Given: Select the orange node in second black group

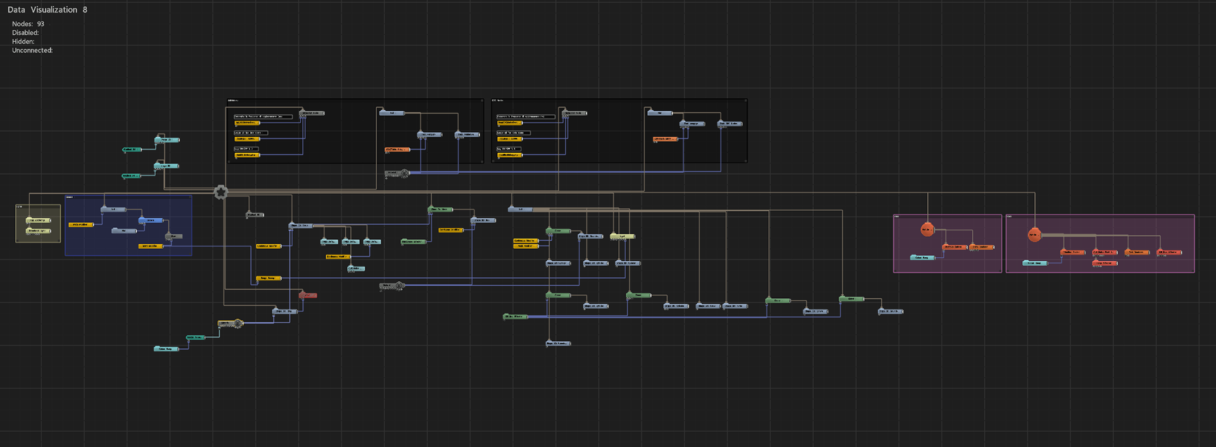Looking at the screenshot, I should 666,139.
